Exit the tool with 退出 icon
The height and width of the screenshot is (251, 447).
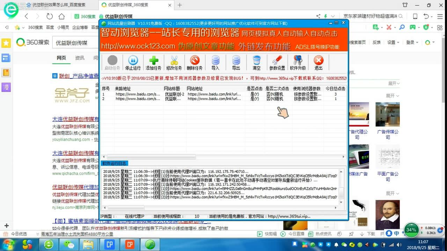coord(318,63)
